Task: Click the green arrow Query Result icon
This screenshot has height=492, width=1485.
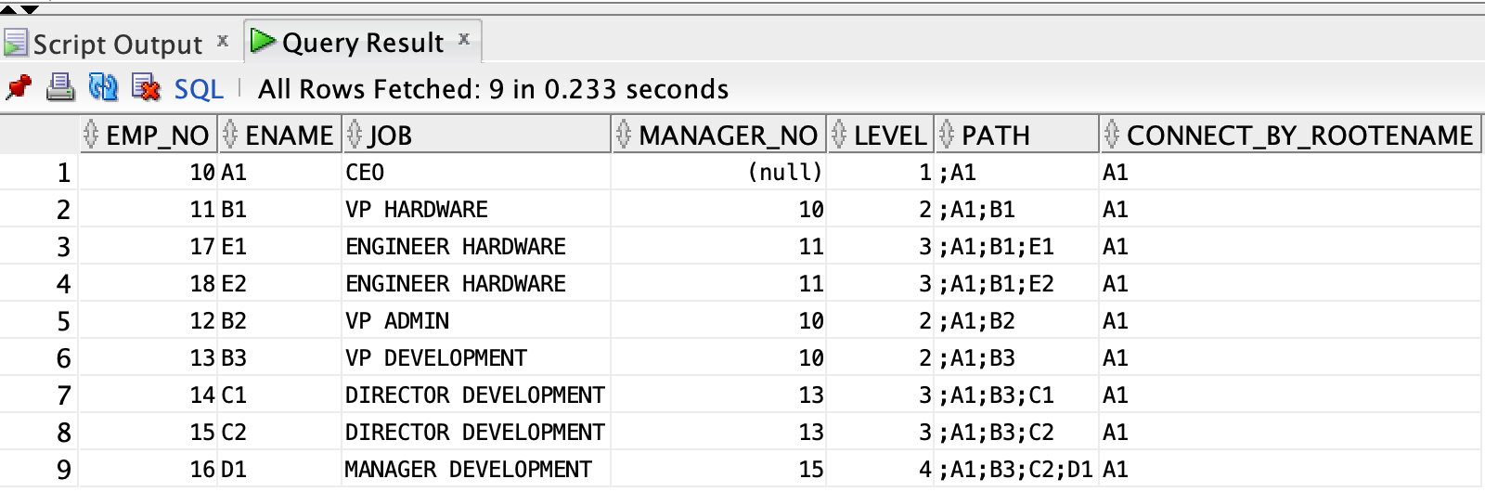Action: pyautogui.click(x=264, y=42)
